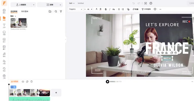
Task: Expand the record options arrow
Action: point(60,5)
